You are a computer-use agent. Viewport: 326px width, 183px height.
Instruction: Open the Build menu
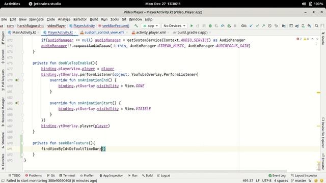(x=94, y=19)
